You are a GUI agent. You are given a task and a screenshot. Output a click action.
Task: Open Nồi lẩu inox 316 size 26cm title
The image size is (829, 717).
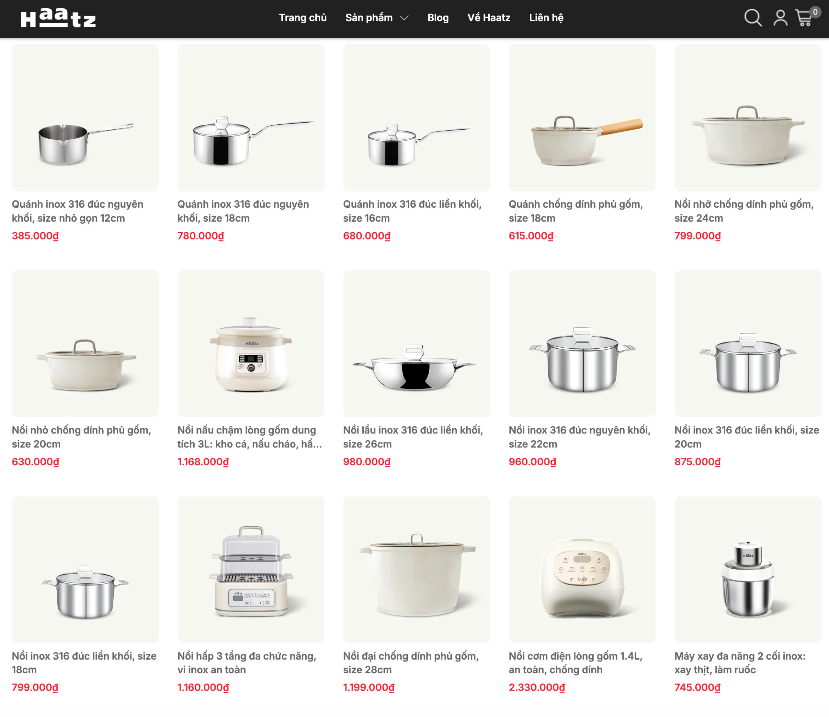point(413,437)
